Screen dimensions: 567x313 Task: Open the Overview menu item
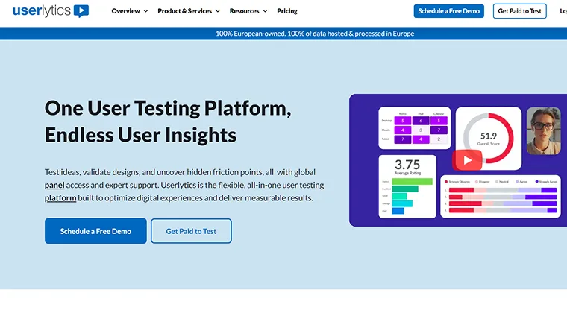pos(125,11)
